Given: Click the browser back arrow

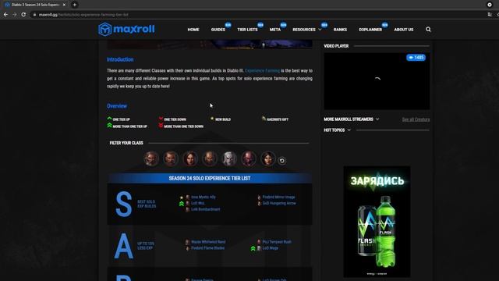Looking at the screenshot, I should (5, 14).
